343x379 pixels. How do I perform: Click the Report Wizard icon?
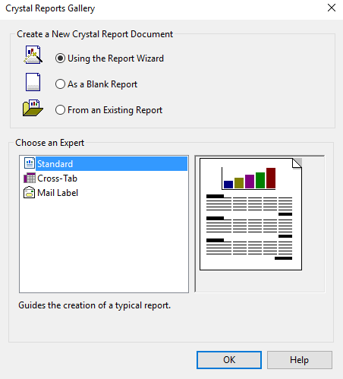(33, 55)
